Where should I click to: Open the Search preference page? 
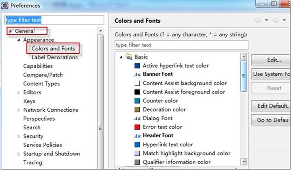point(32,127)
